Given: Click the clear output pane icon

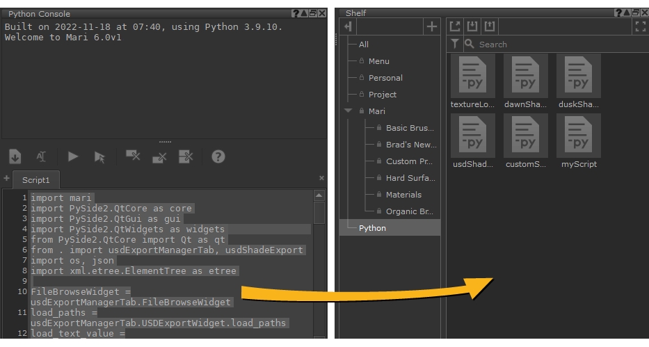Looking at the screenshot, I should 132,156.
